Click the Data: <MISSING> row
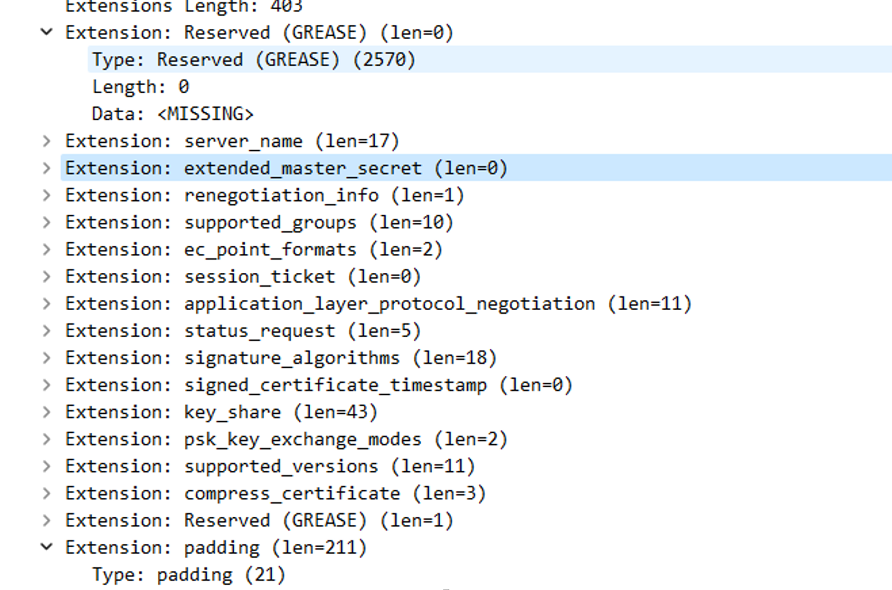 click(172, 114)
